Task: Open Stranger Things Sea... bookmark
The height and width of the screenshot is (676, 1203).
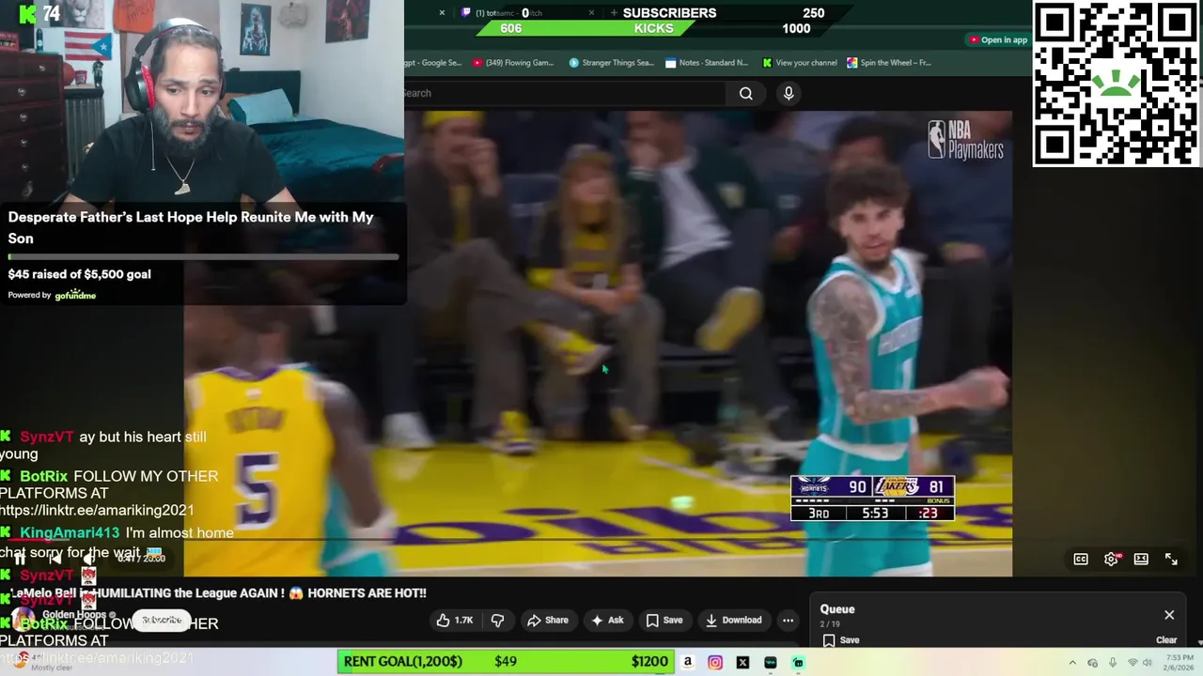Action: tap(611, 63)
